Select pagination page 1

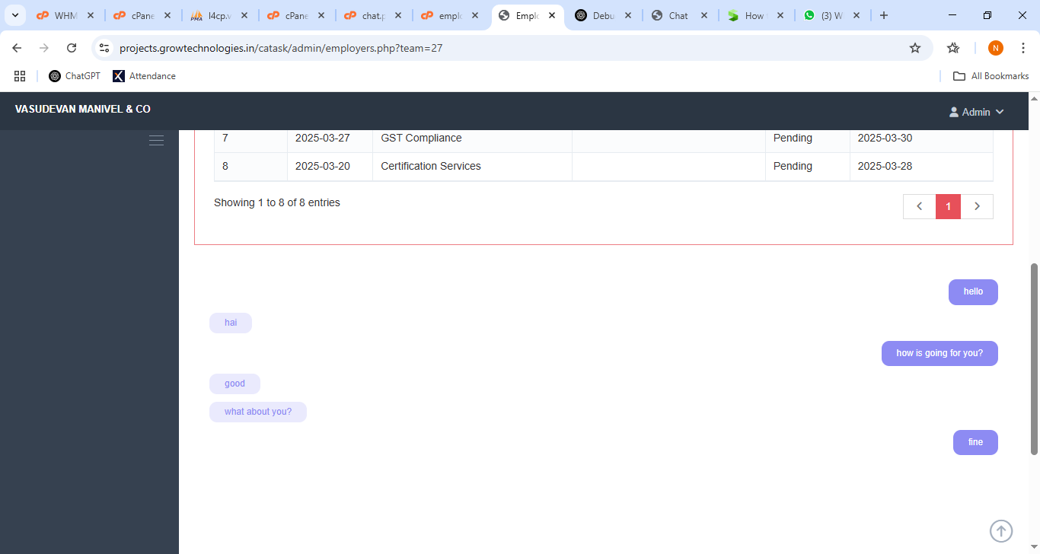point(948,206)
